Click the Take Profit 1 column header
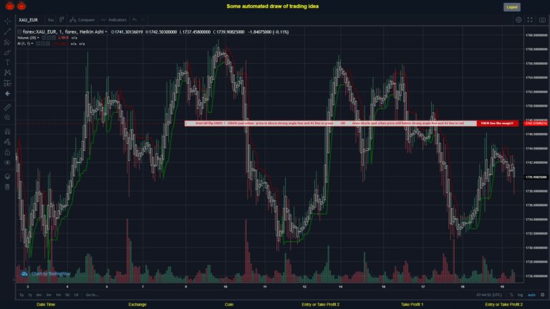550x309 pixels. tap(412, 305)
